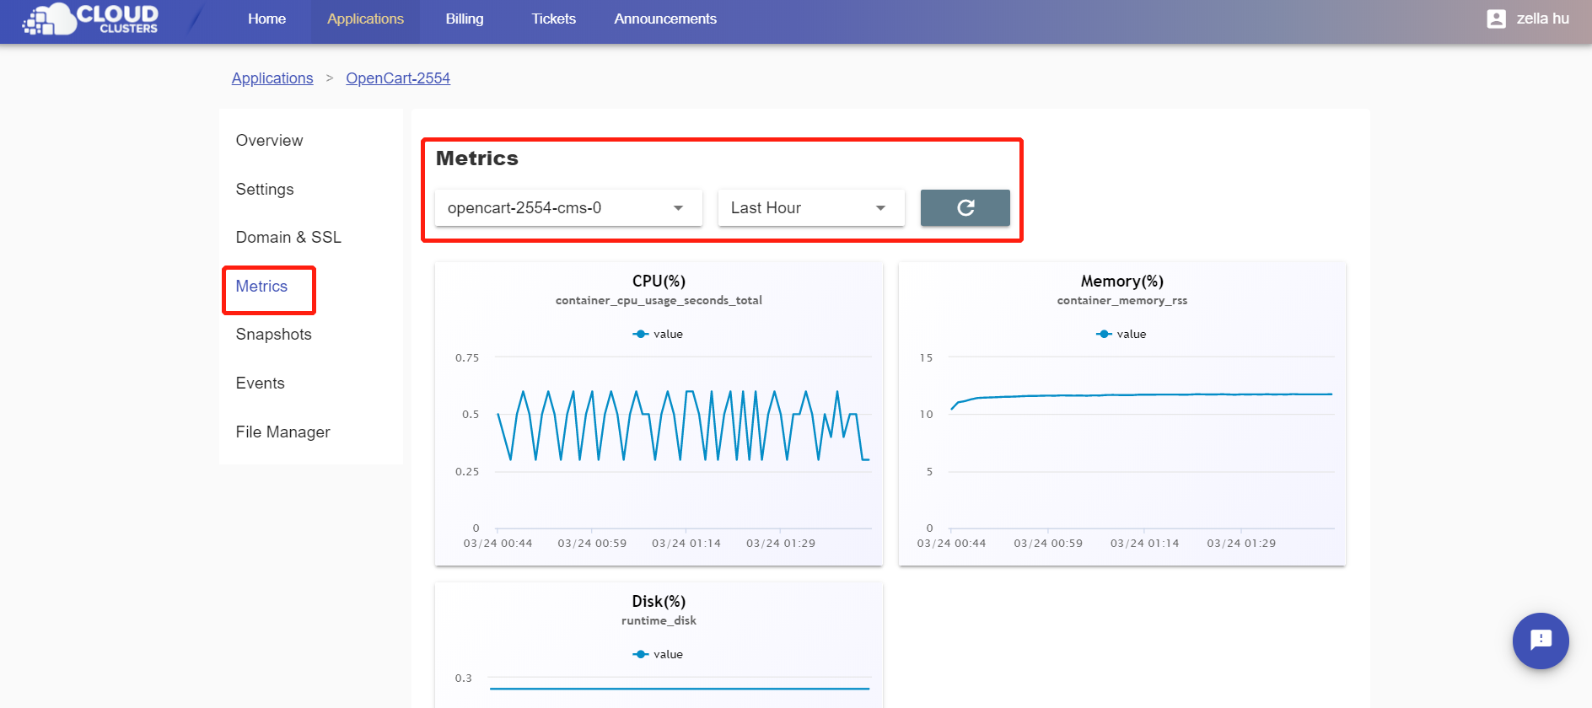Toggle the Memory chart value legend marker

pos(1104,334)
